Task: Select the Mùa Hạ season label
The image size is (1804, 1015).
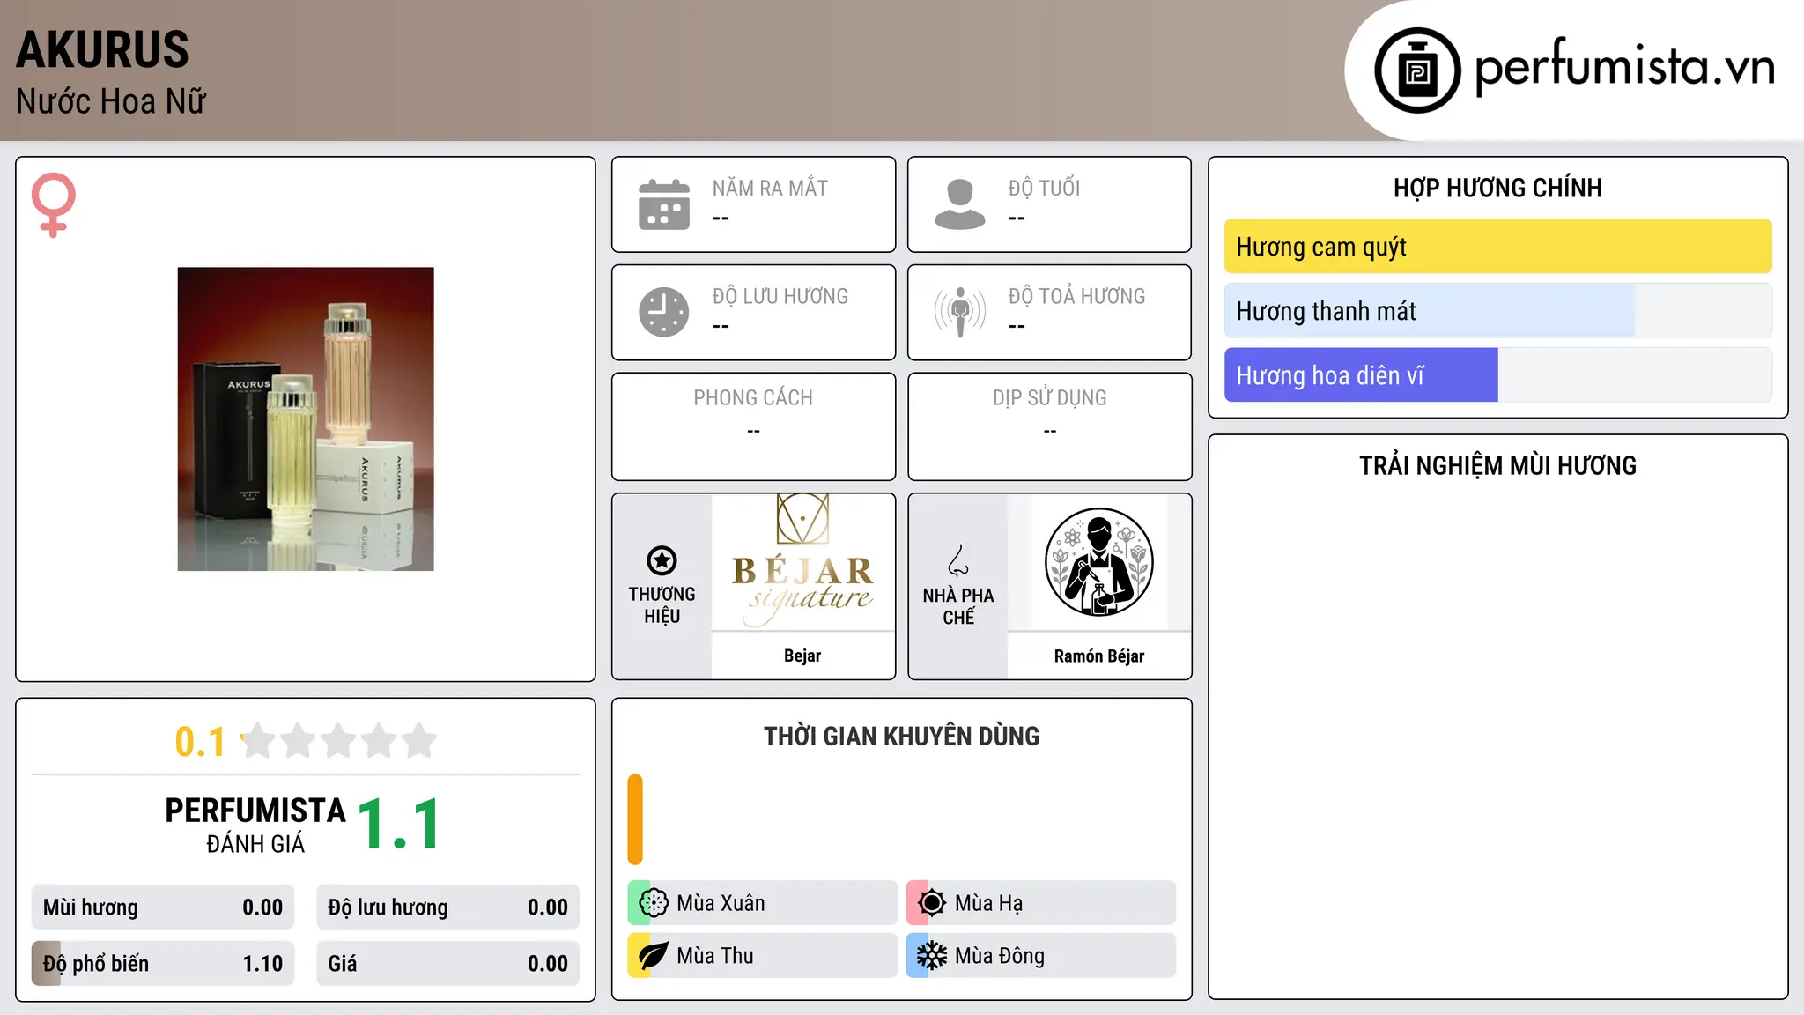Action: (988, 903)
